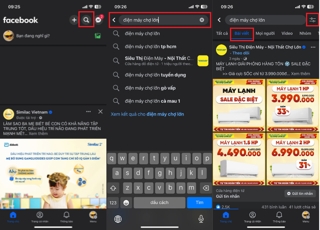Tap the 'Bạn đang nghĩ gì?' status field
Image resolution: width=320 pixels, height=230 pixels.
[x=33, y=36]
